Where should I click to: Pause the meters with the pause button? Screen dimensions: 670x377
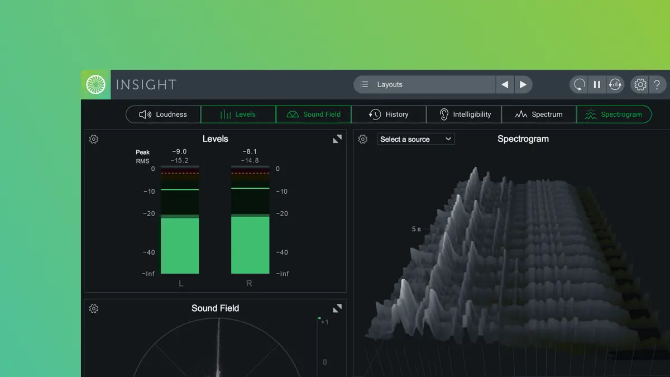[x=597, y=84]
